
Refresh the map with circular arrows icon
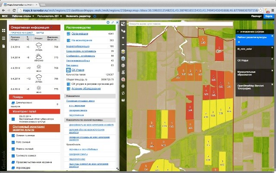[x=123, y=93]
